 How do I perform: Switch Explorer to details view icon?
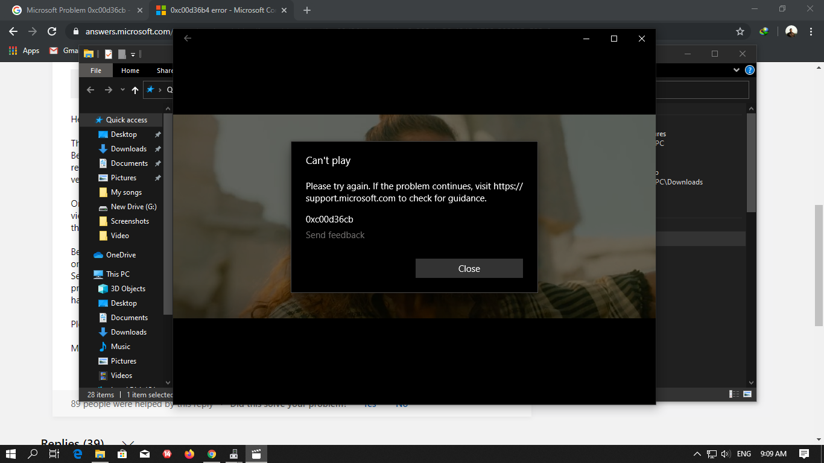pyautogui.click(x=734, y=394)
